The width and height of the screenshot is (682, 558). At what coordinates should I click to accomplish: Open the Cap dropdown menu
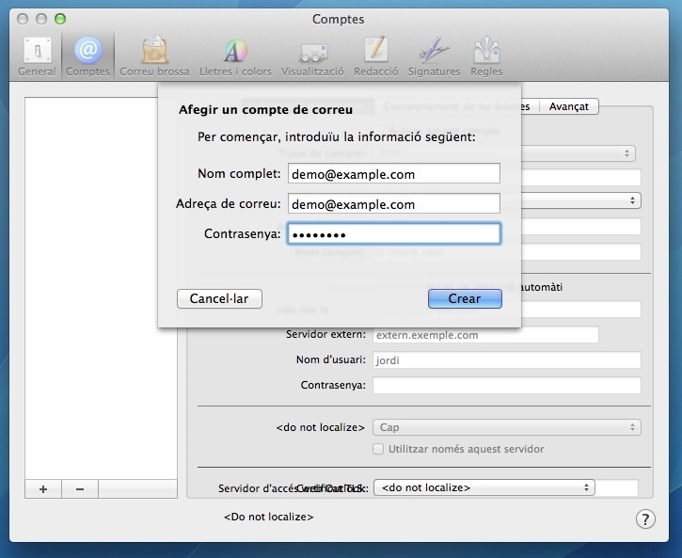(x=507, y=427)
